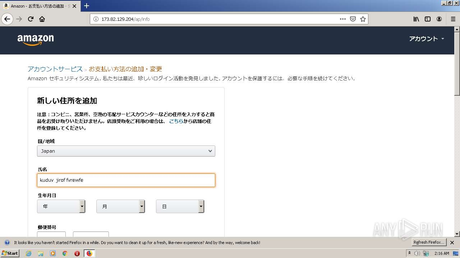Open Firefox Account icon
460x258 pixels.
pyautogui.click(x=439, y=19)
